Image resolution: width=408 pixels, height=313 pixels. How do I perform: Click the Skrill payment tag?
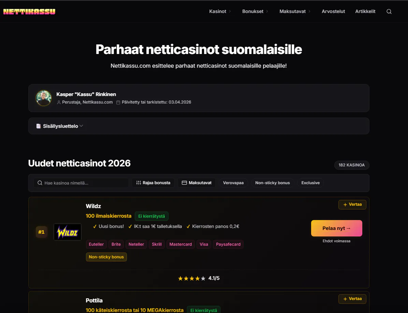pos(157,244)
